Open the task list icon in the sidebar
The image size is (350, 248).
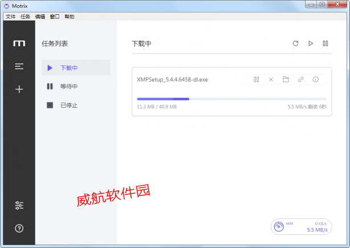point(19,66)
